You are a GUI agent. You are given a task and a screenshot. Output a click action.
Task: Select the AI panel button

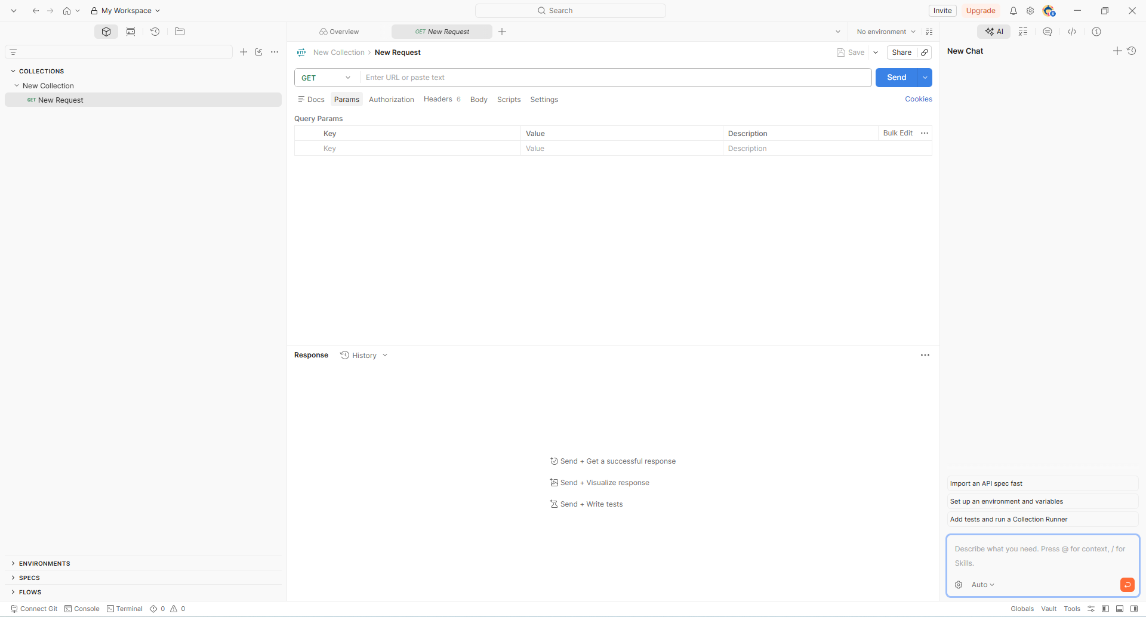pyautogui.click(x=994, y=32)
